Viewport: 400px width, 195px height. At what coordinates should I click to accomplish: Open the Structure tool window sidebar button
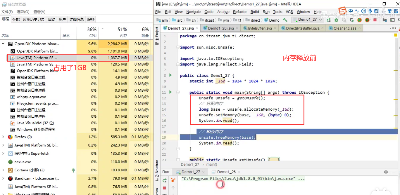click(x=157, y=168)
